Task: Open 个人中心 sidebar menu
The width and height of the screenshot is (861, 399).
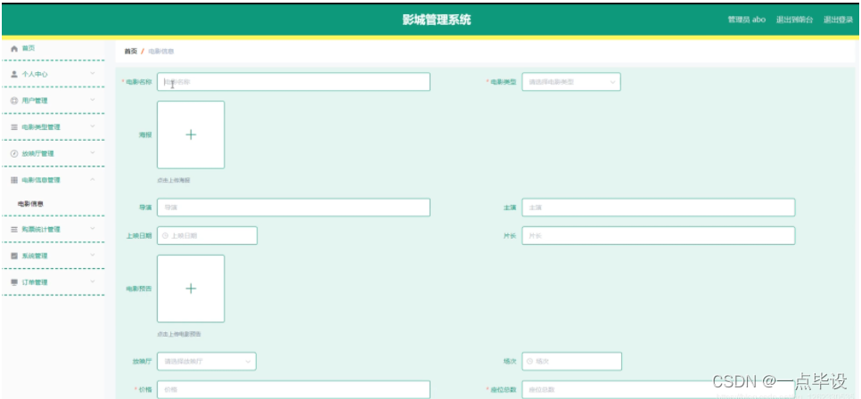Action: click(x=53, y=74)
